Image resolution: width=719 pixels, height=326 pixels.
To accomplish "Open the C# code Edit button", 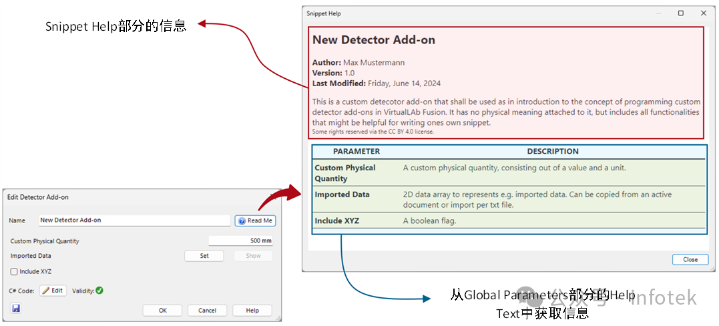I will (x=53, y=291).
